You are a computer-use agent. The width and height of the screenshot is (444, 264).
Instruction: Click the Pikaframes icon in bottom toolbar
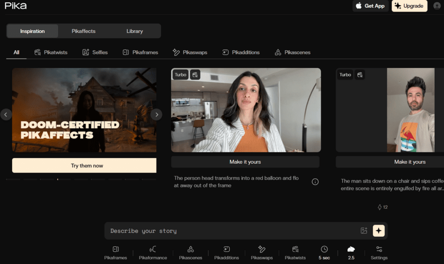(115, 249)
